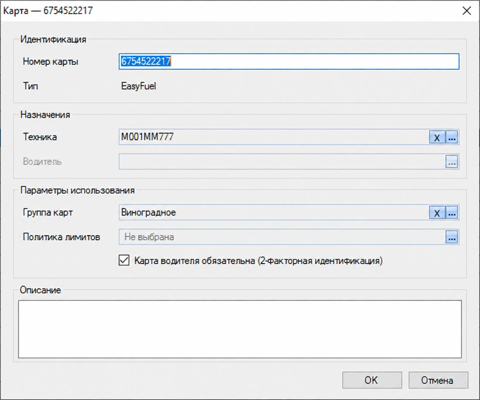
Task: Open driver picker ellipsis in Водитель row
Action: click(452, 162)
